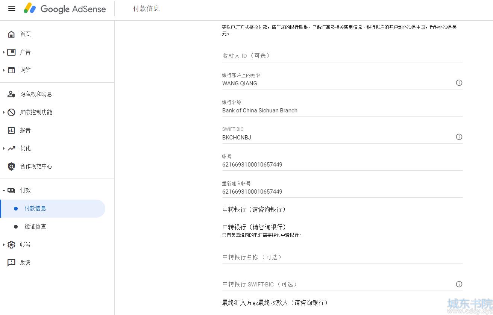Image resolution: width=493 pixels, height=315 pixels.
Task: Click the 中转银行名称 (可选) field
Action: point(342,257)
